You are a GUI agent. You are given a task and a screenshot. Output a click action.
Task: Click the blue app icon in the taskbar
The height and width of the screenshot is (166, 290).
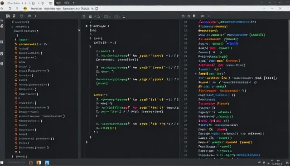click(47, 162)
